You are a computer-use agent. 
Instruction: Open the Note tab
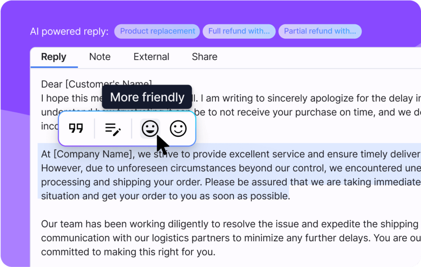(x=100, y=57)
